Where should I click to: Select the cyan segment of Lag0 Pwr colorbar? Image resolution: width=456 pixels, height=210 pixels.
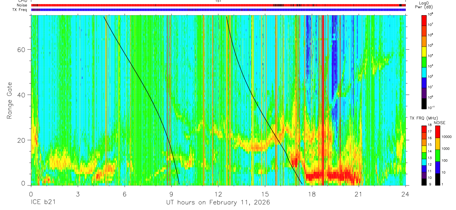point(424,72)
